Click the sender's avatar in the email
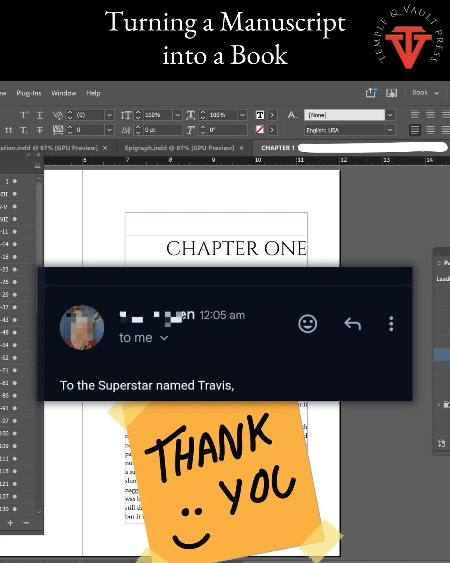450x563 pixels. tap(82, 327)
